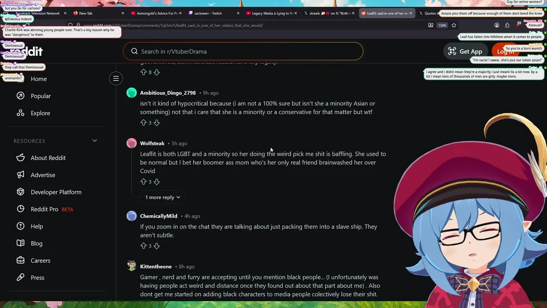Close the Asmongold's Advice tab
Screen dimensions: 547x308
point(180,13)
